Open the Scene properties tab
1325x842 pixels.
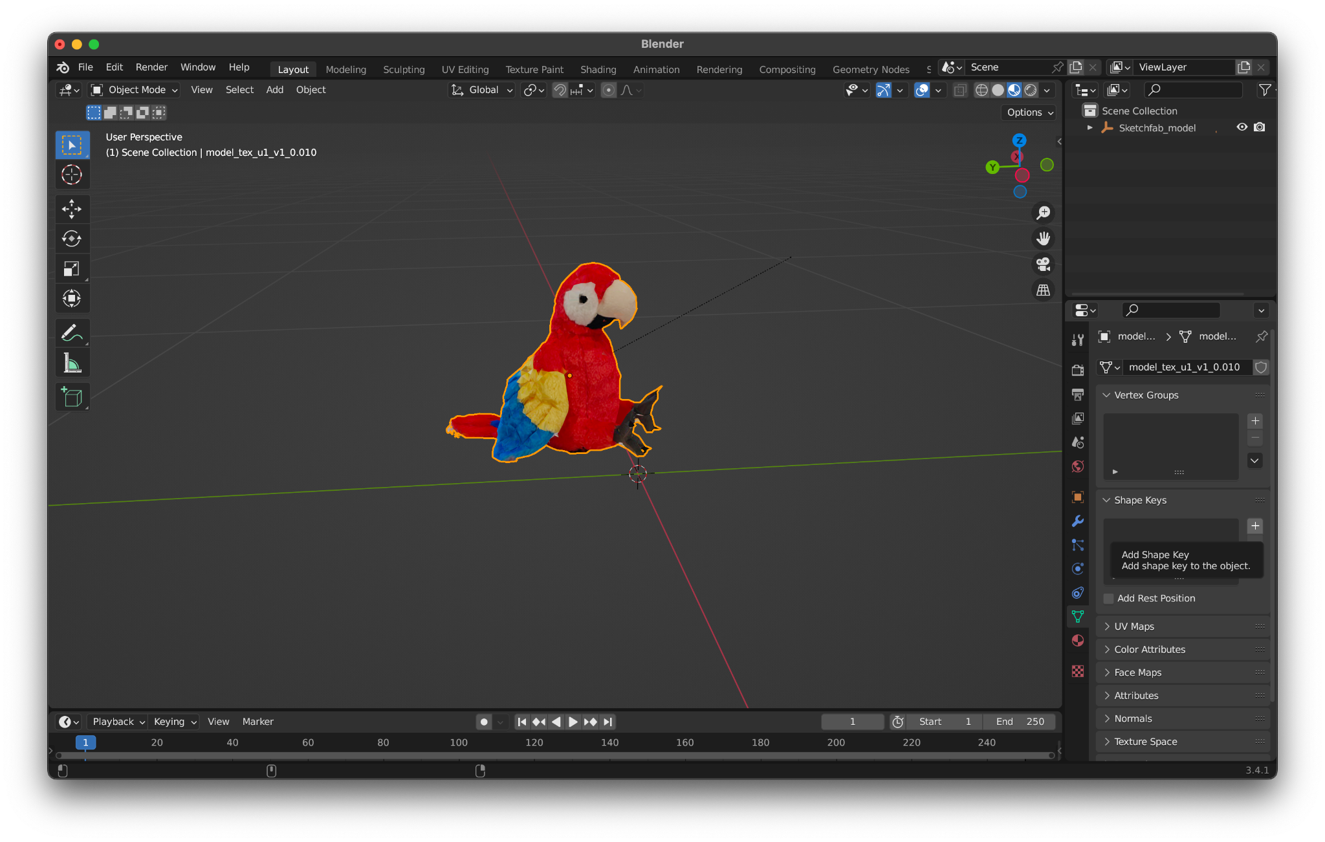pyautogui.click(x=1078, y=442)
